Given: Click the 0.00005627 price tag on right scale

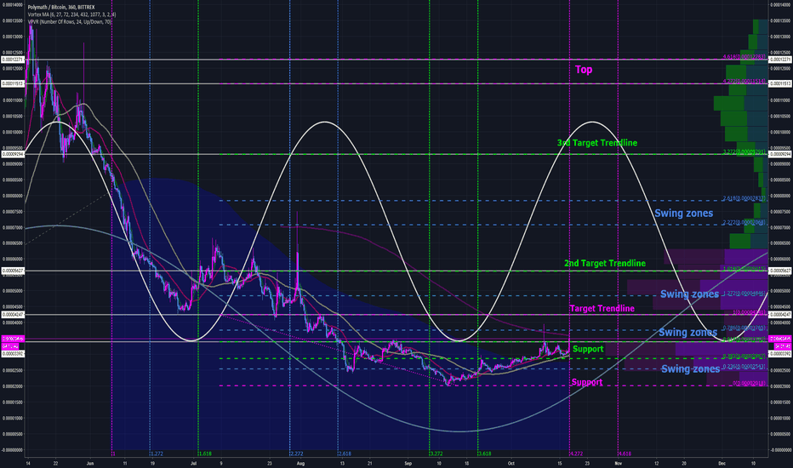Looking at the screenshot, I should point(780,271).
